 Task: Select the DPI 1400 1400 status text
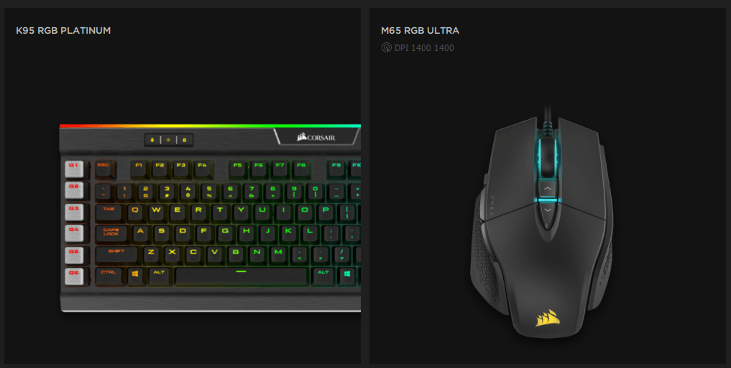click(x=424, y=47)
